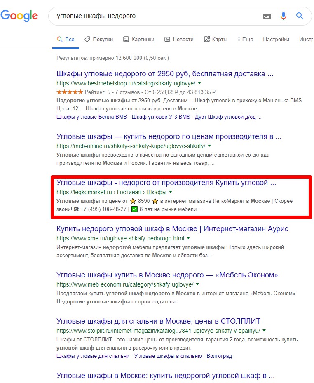This screenshot has width=314, height=383.
Task: Select the Все tab
Action: point(66,39)
